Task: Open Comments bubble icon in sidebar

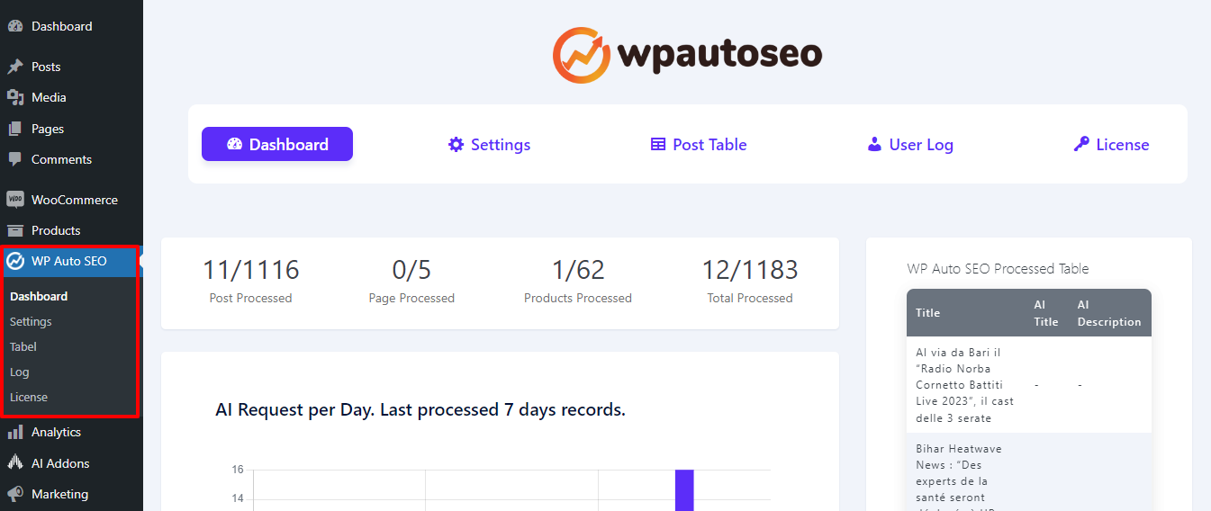Action: pyautogui.click(x=14, y=159)
